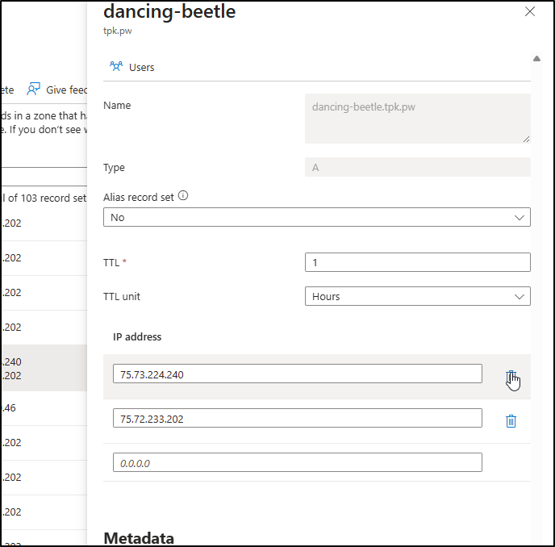
Task: Close the dancing-beetle record panel
Action: (x=530, y=11)
